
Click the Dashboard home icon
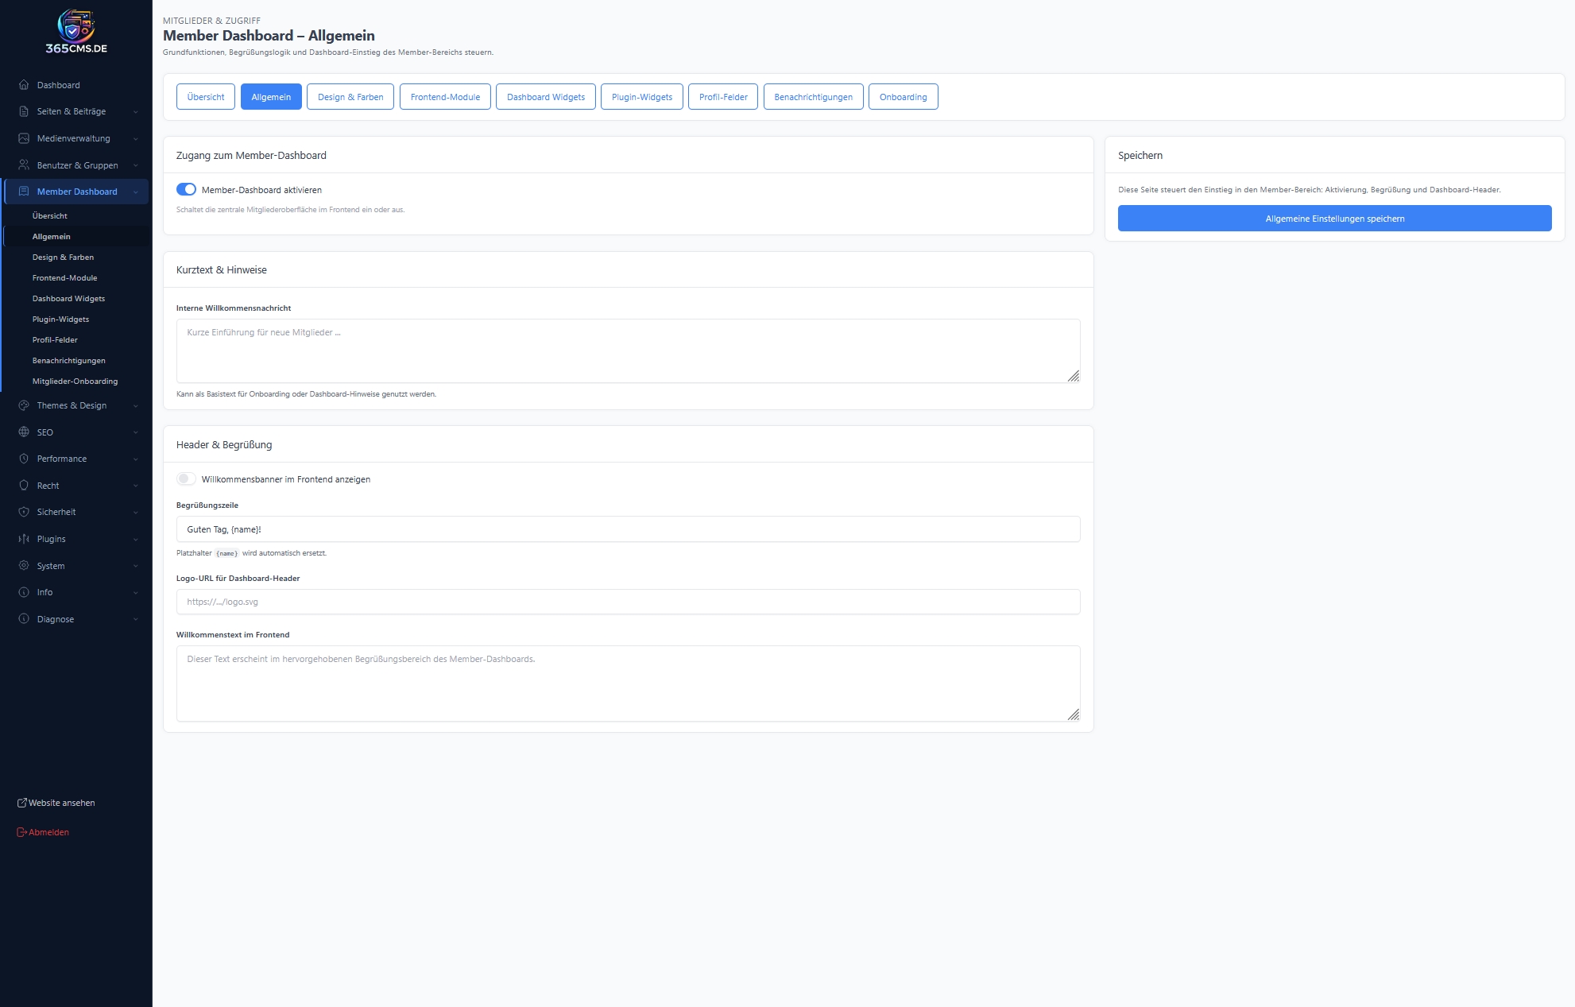tap(24, 85)
